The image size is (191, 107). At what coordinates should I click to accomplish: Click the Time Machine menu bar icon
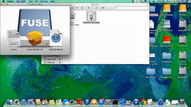[141, 1]
